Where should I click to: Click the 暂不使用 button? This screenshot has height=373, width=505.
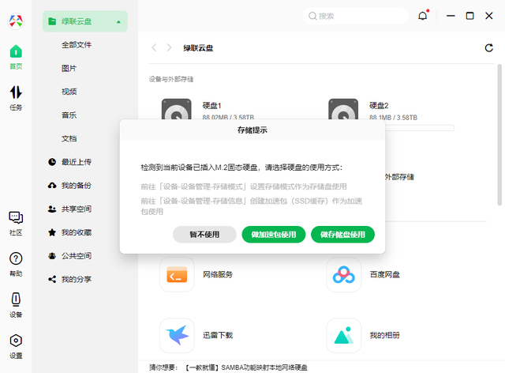click(x=204, y=234)
